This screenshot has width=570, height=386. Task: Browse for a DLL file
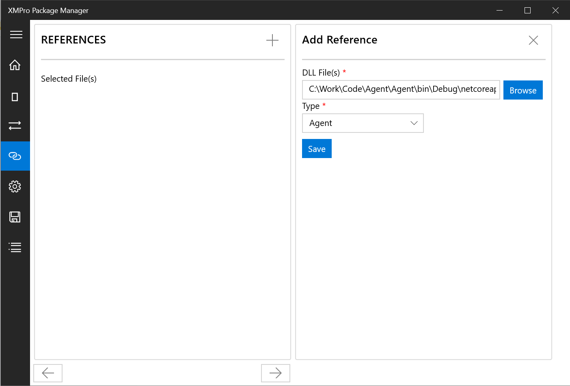point(522,90)
